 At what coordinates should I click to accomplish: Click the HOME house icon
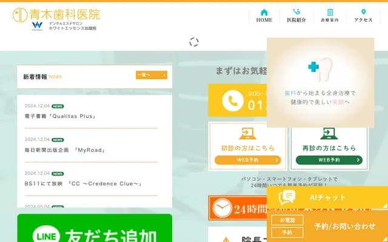(264, 12)
